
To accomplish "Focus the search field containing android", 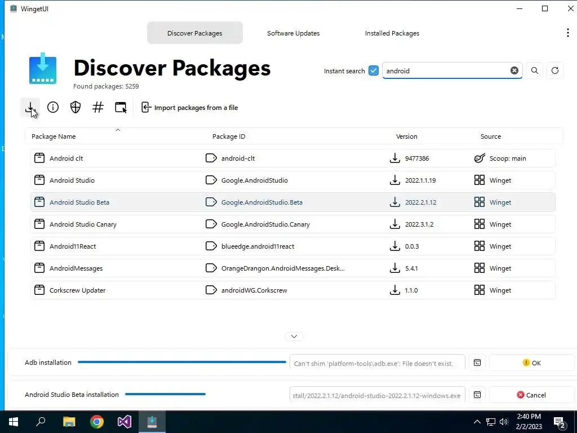I will click(x=452, y=70).
